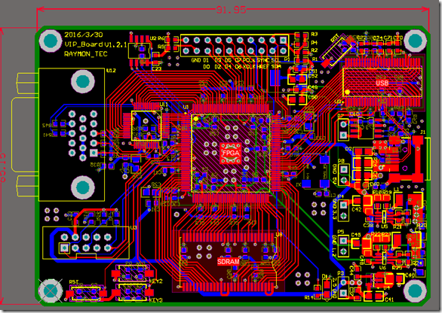Screen dimensions: 442x313
Task: Click the 91.95 width dimension value
Action: [x=231, y=10]
